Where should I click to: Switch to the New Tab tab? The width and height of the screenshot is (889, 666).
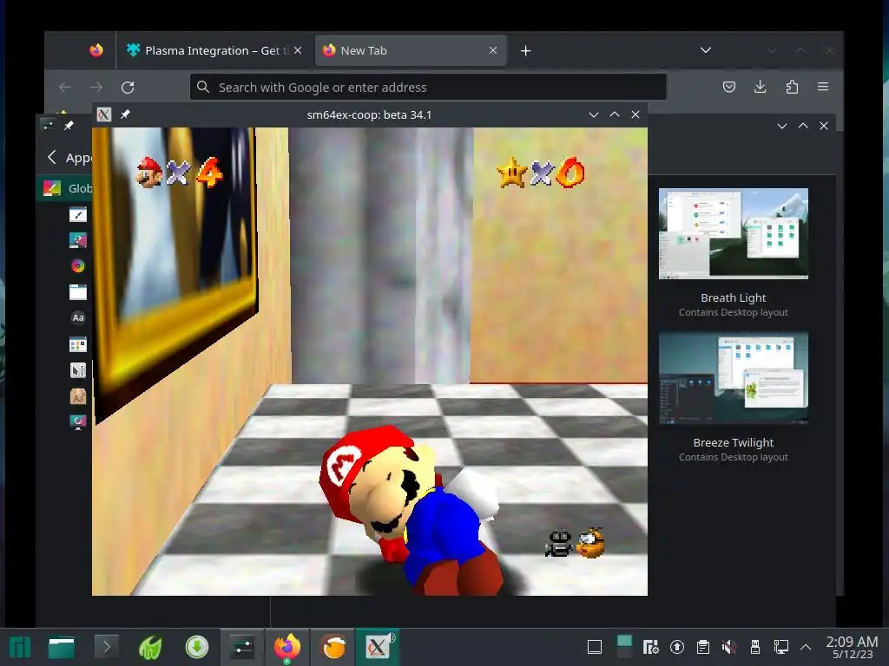tap(411, 50)
